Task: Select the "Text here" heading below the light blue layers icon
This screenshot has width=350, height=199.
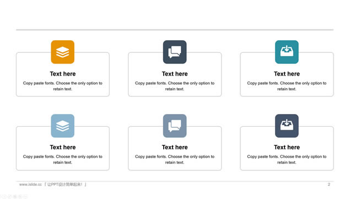Action: coord(63,147)
